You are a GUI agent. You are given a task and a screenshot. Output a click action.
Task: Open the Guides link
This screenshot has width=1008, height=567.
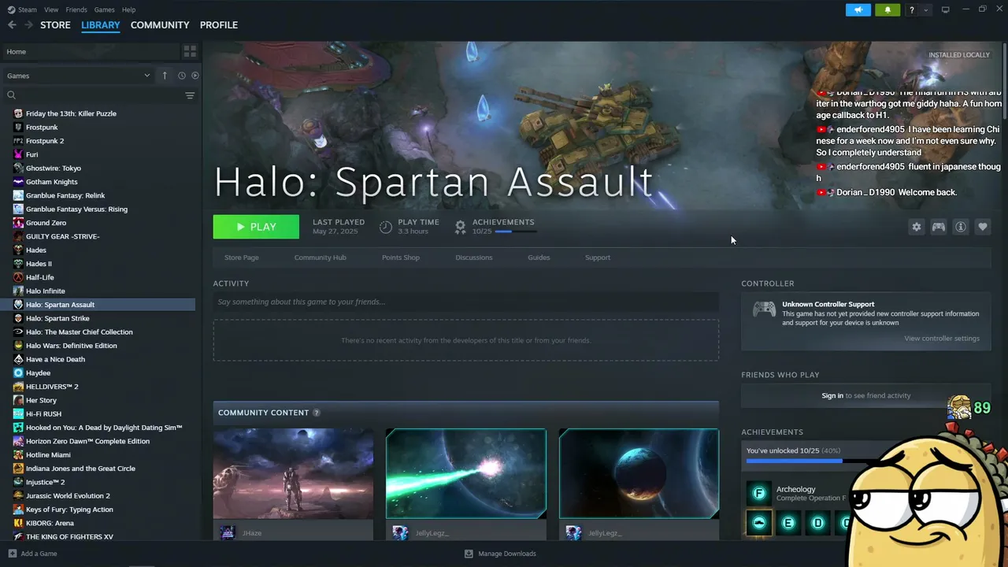click(x=539, y=258)
